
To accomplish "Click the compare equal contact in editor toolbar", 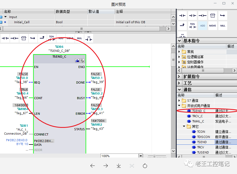I will click(x=89, y=38).
